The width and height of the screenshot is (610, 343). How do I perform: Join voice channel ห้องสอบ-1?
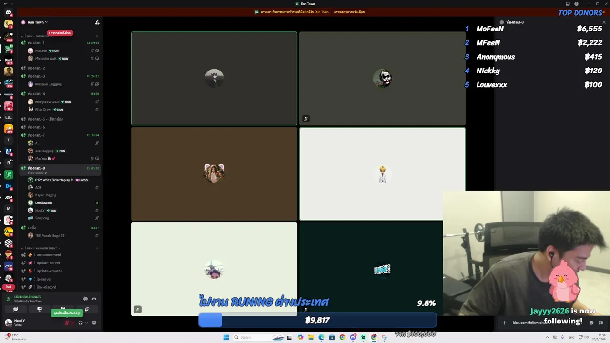tap(60, 43)
